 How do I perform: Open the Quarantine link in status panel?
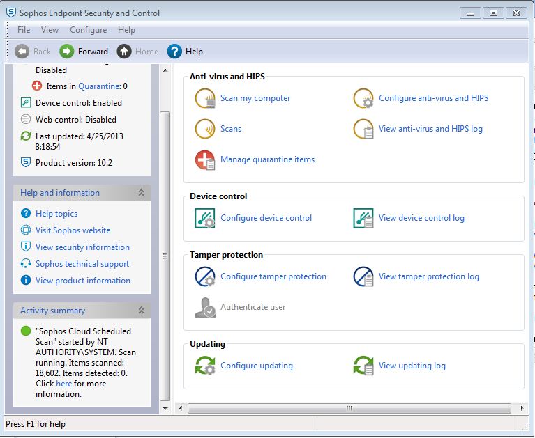(x=99, y=86)
